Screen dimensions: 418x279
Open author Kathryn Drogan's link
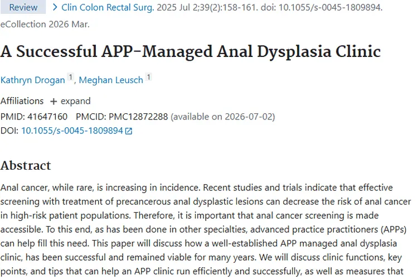(x=33, y=80)
